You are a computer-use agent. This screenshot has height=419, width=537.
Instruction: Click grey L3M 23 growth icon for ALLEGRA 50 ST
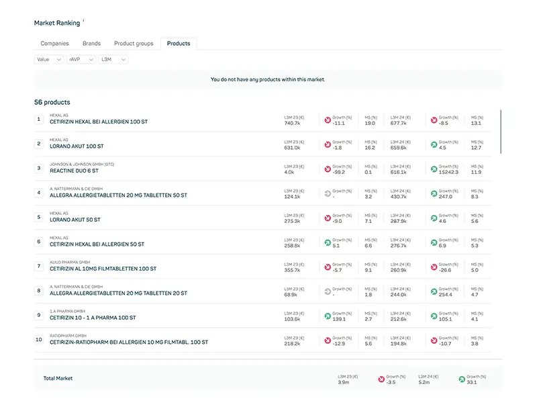328,193
